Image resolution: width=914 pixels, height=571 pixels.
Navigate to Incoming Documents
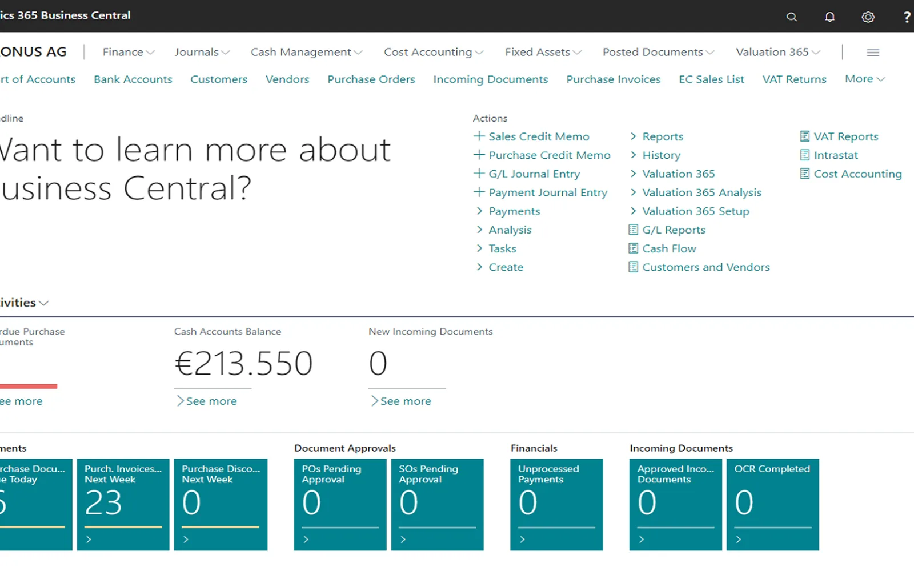coord(491,79)
